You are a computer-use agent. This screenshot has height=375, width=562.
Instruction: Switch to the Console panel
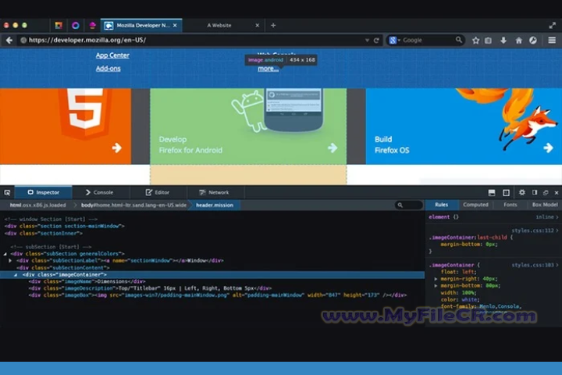coord(100,193)
